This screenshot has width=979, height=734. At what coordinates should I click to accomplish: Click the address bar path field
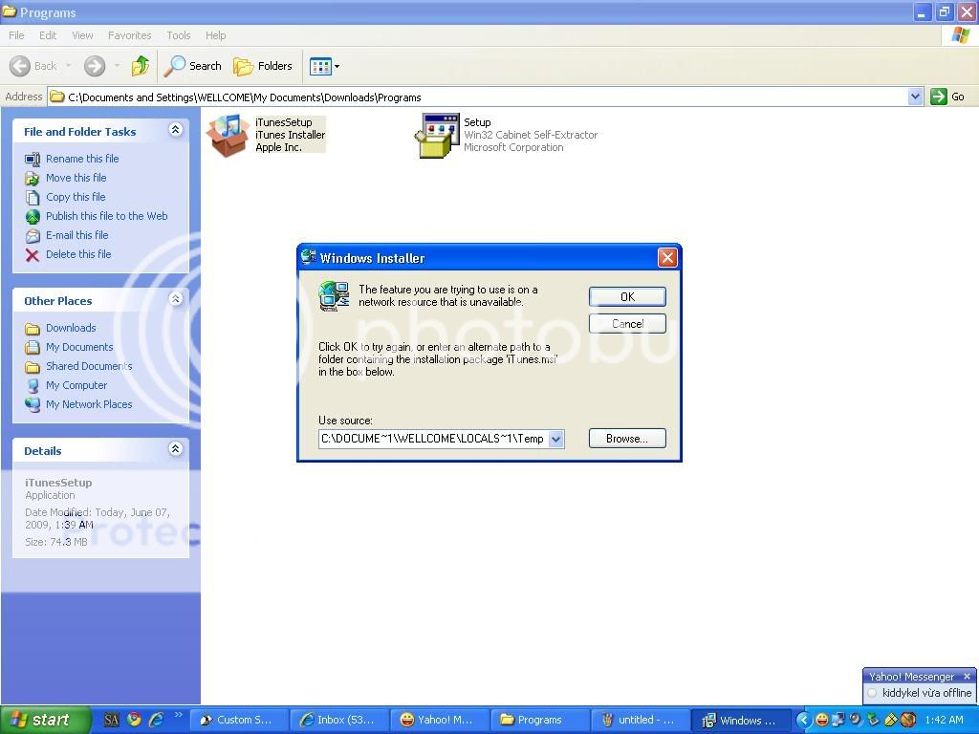pos(478,97)
